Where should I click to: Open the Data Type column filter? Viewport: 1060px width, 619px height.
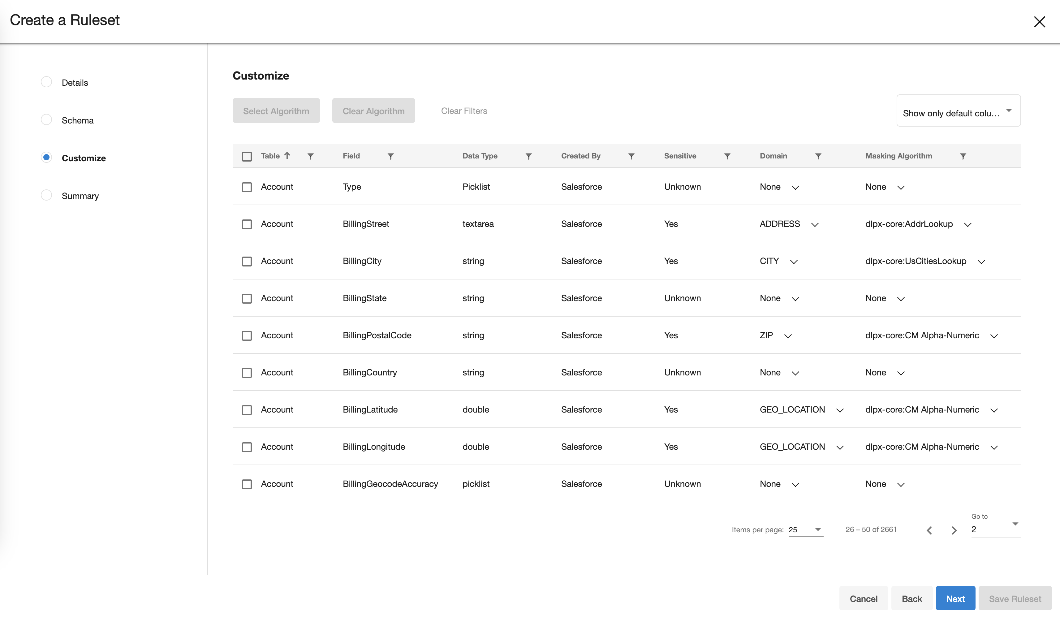tap(528, 156)
